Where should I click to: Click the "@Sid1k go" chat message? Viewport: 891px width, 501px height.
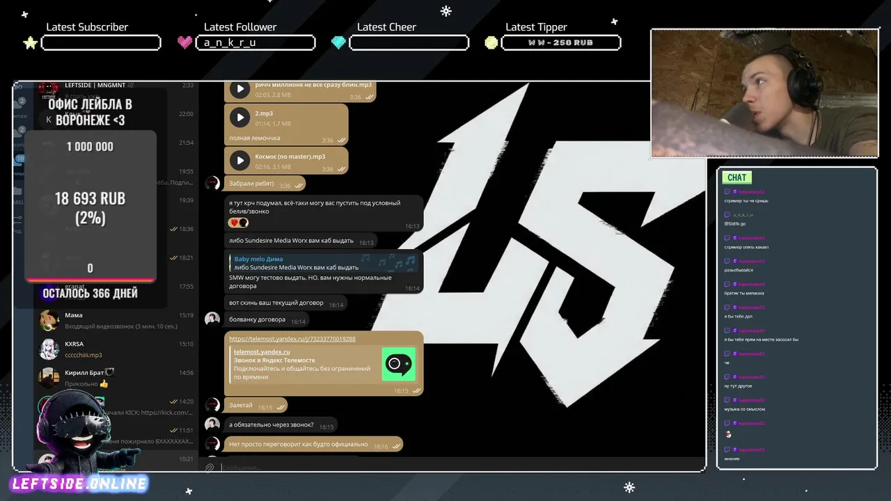tap(735, 224)
